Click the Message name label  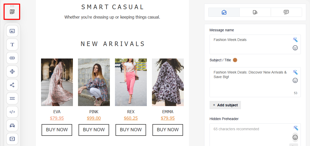(222, 30)
